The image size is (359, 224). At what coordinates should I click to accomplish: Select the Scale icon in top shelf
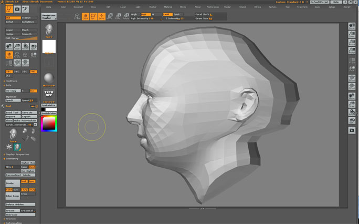118,16
